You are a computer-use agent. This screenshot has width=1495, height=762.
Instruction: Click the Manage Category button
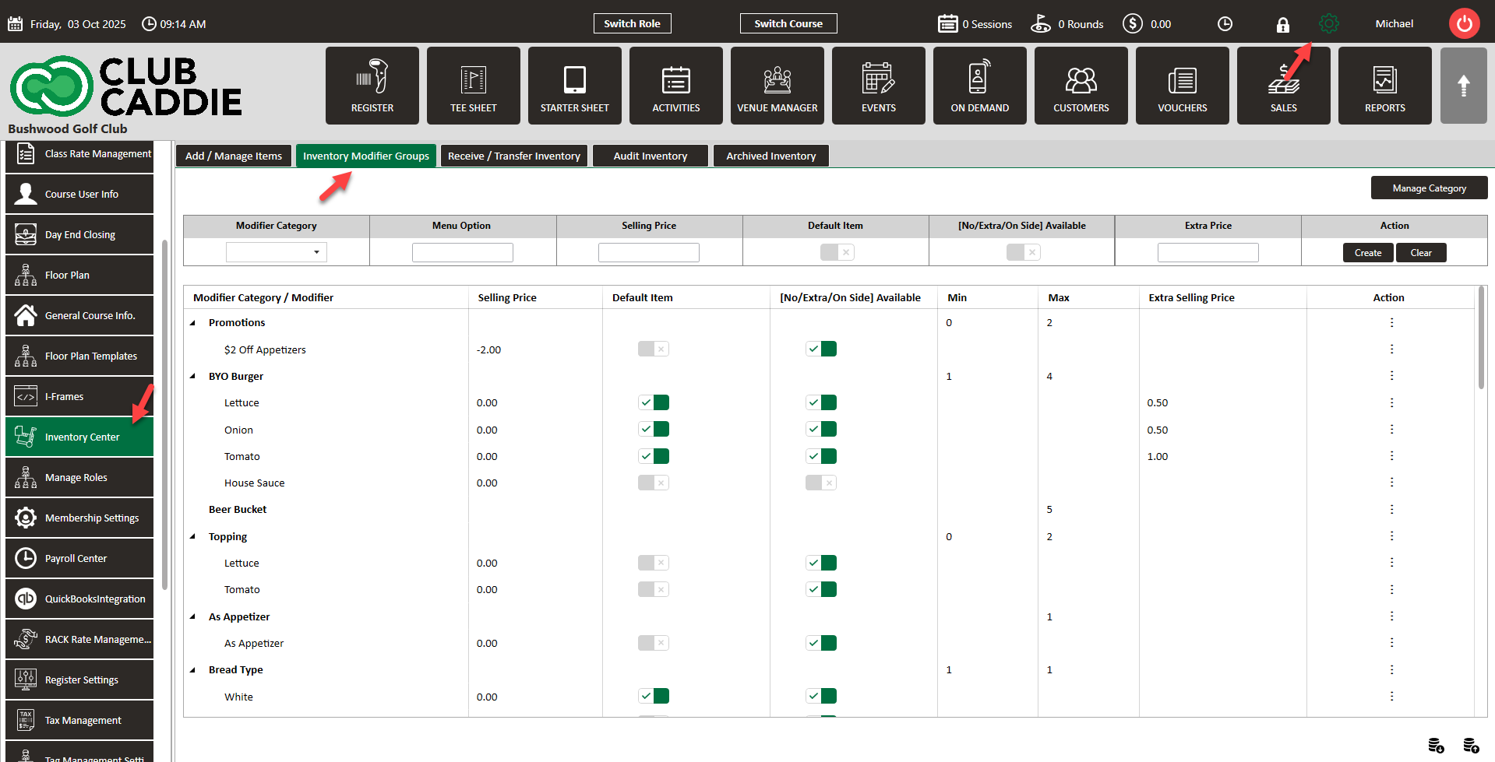pyautogui.click(x=1429, y=188)
